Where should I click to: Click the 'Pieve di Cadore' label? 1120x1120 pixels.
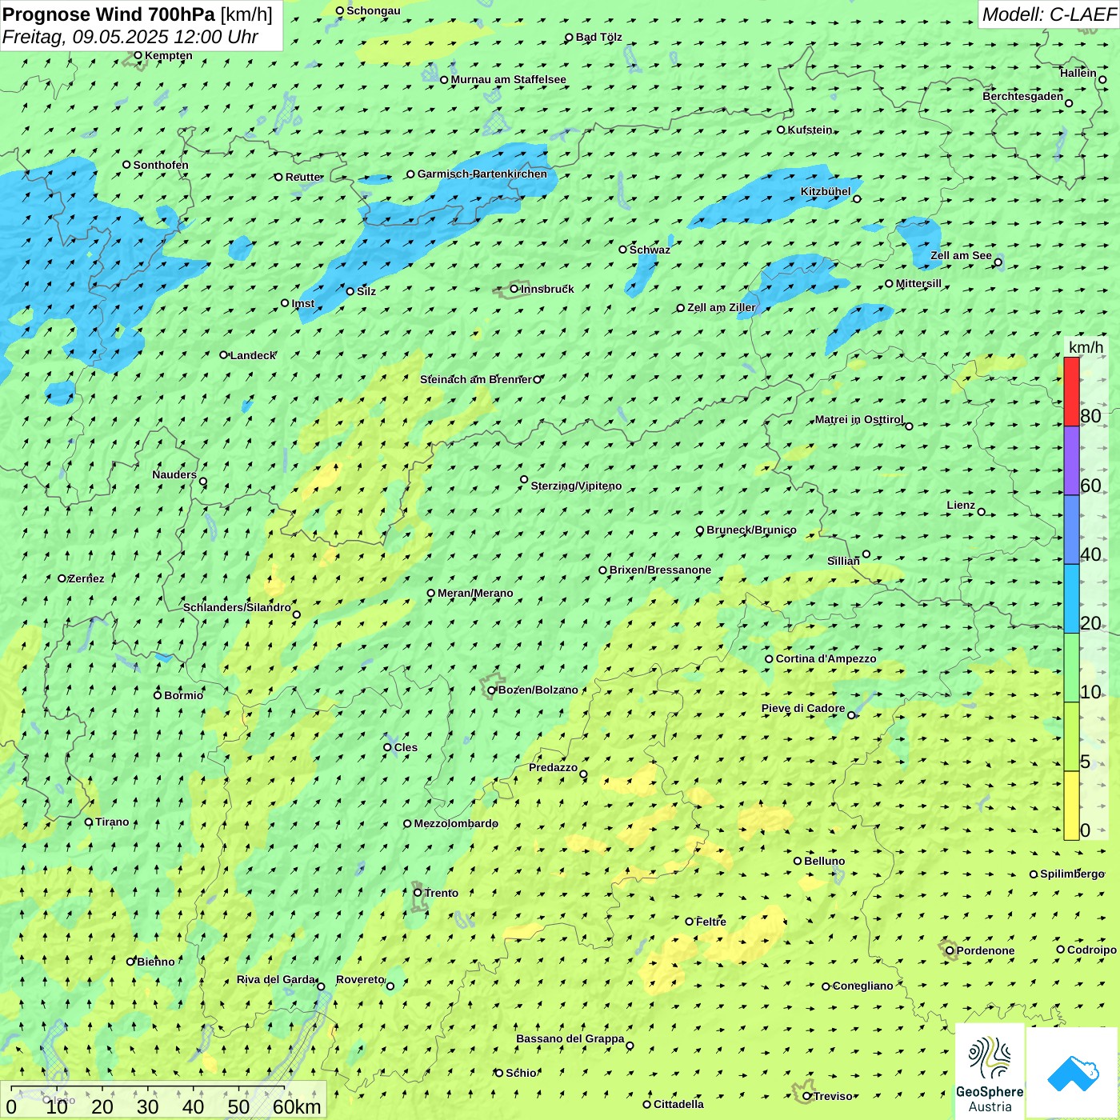click(803, 708)
